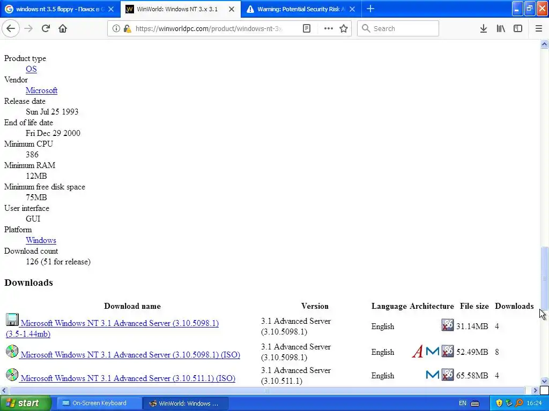Click x86 architecture icon in 52.49MB row

448,351
